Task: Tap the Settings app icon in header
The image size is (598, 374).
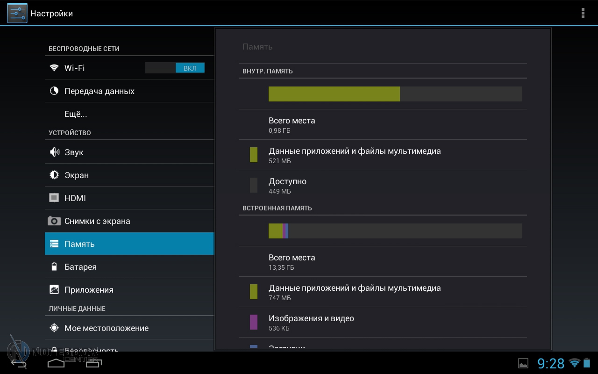Action: click(17, 13)
